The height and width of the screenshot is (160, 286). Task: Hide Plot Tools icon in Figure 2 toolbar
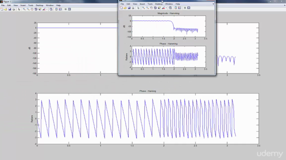(66, 9)
